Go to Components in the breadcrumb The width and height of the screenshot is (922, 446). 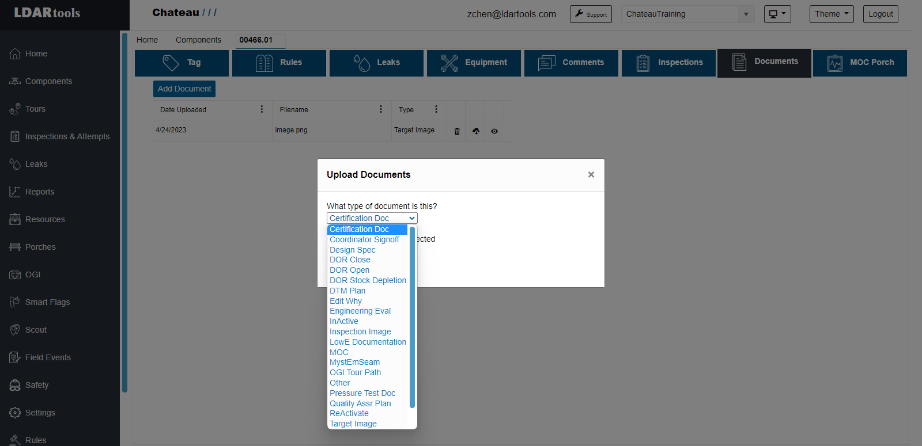198,40
